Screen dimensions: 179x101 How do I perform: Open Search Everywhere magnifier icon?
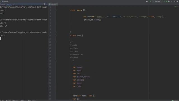[x=175, y=1]
